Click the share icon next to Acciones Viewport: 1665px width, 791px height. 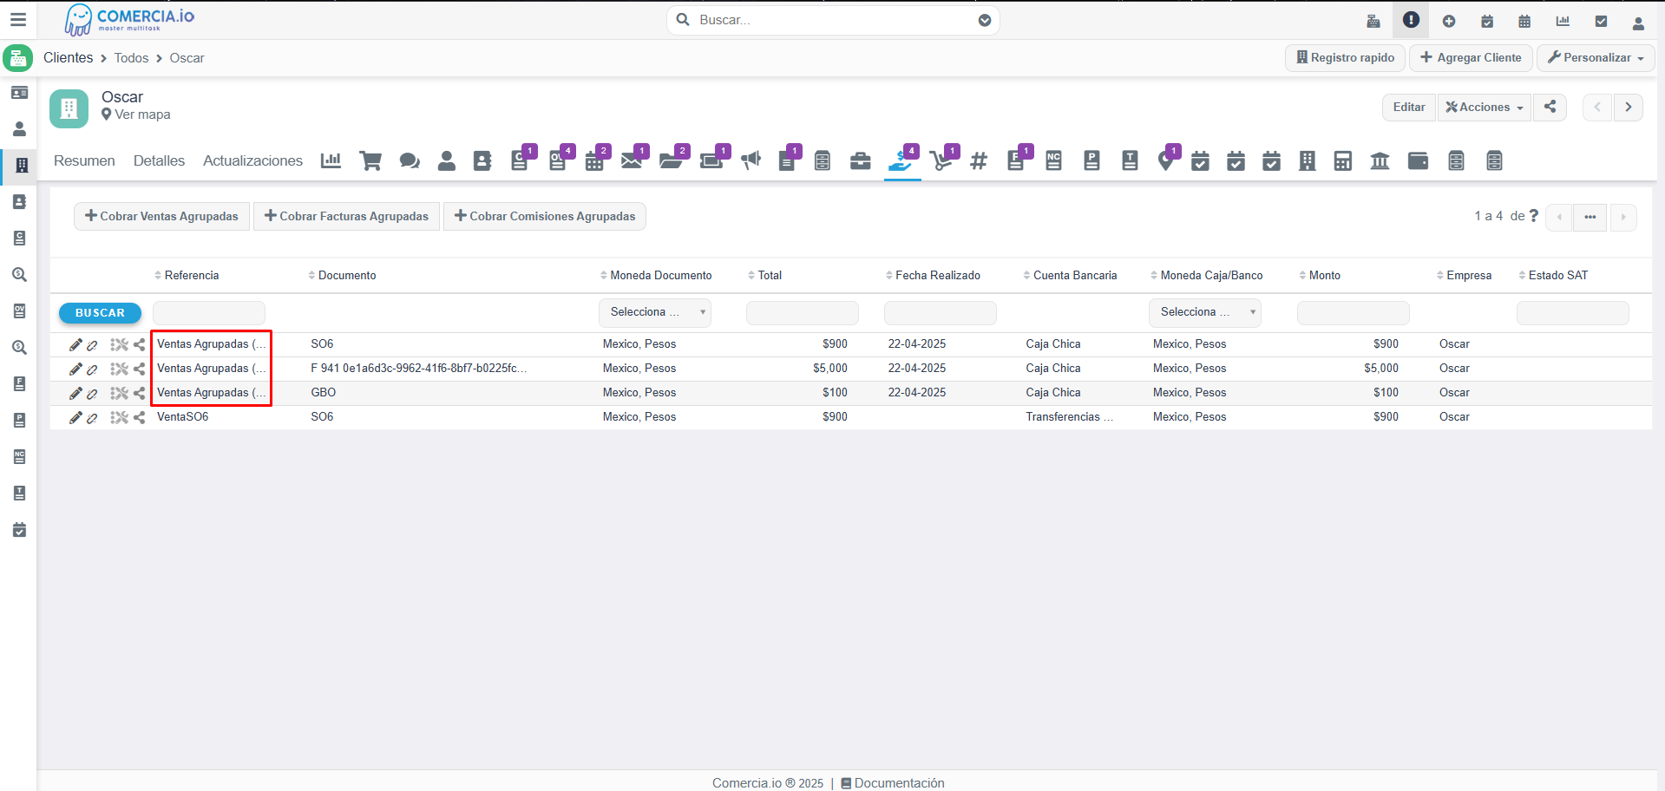pyautogui.click(x=1550, y=107)
